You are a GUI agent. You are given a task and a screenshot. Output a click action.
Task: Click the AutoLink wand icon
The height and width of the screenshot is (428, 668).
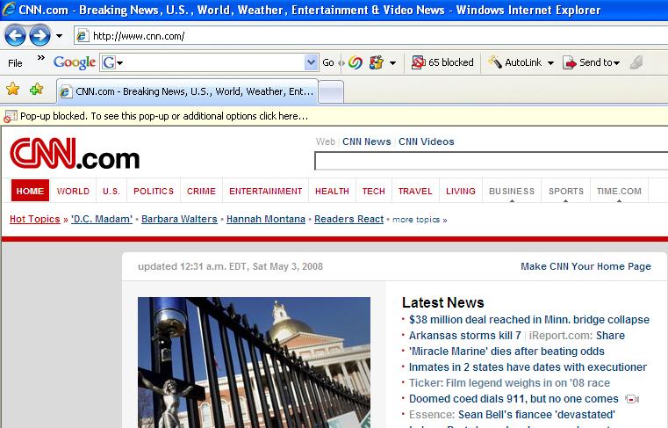495,62
